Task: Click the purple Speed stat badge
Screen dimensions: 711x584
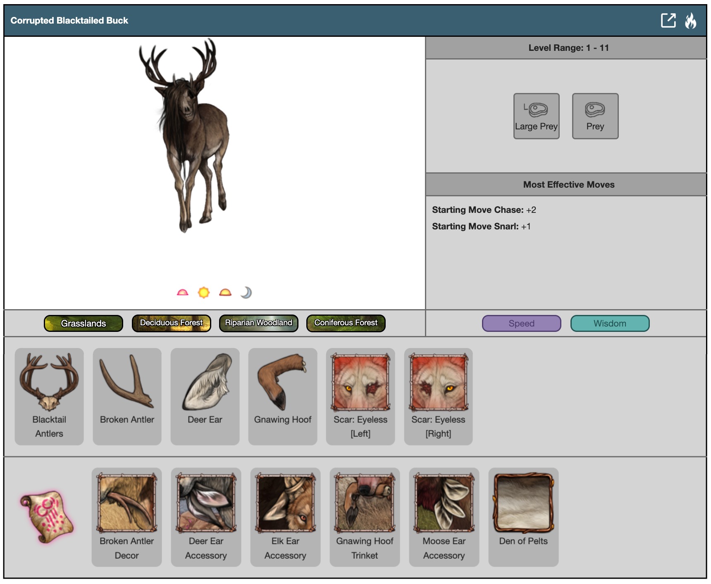Action: click(x=521, y=324)
